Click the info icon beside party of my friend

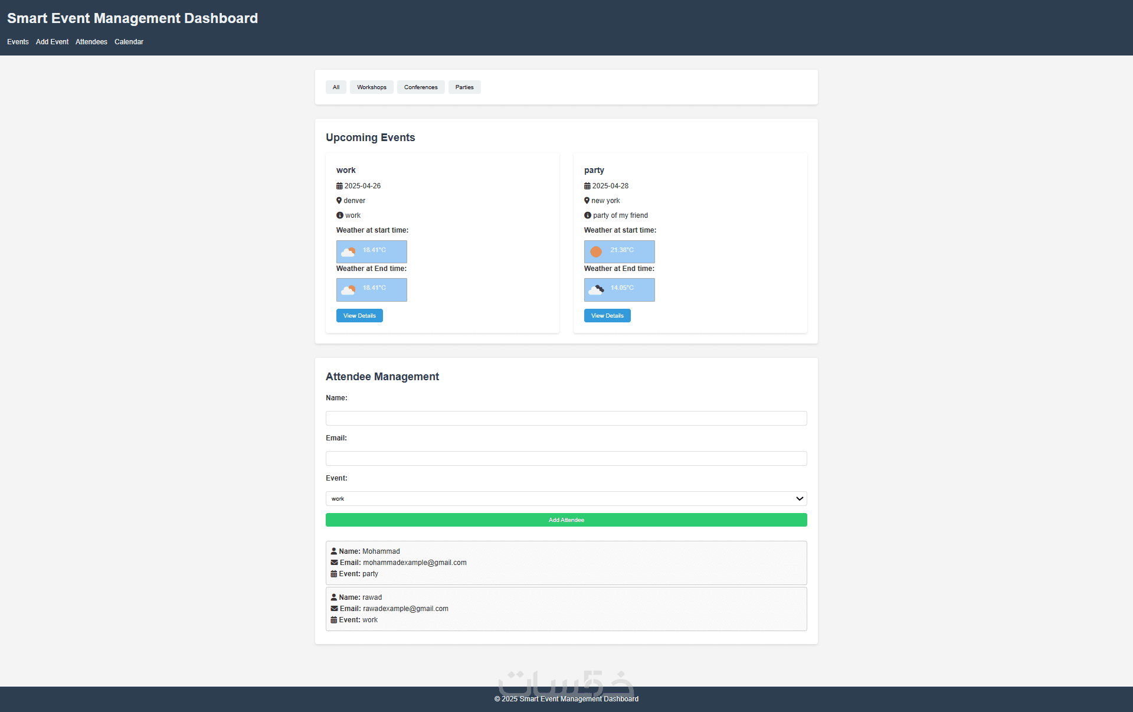pyautogui.click(x=587, y=215)
